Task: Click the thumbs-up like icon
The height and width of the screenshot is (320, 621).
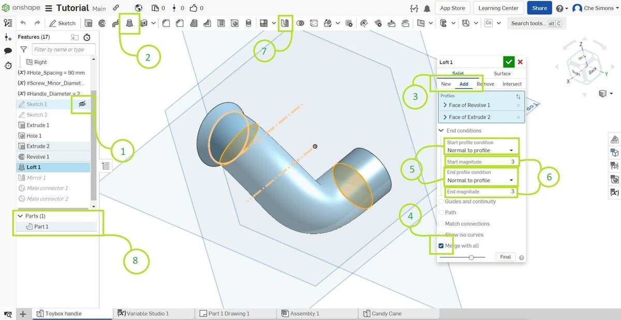Action: tap(194, 8)
